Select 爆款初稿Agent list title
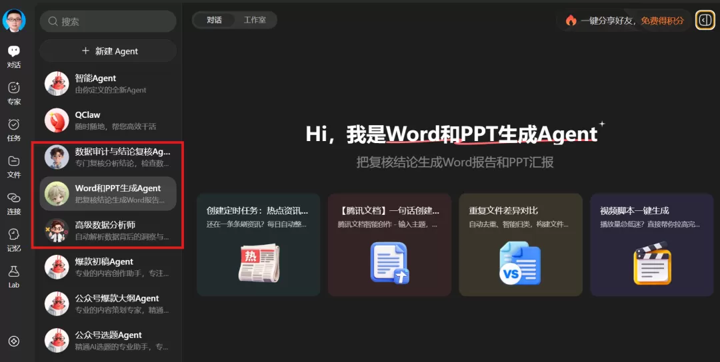The height and width of the screenshot is (362, 720). [x=104, y=262]
